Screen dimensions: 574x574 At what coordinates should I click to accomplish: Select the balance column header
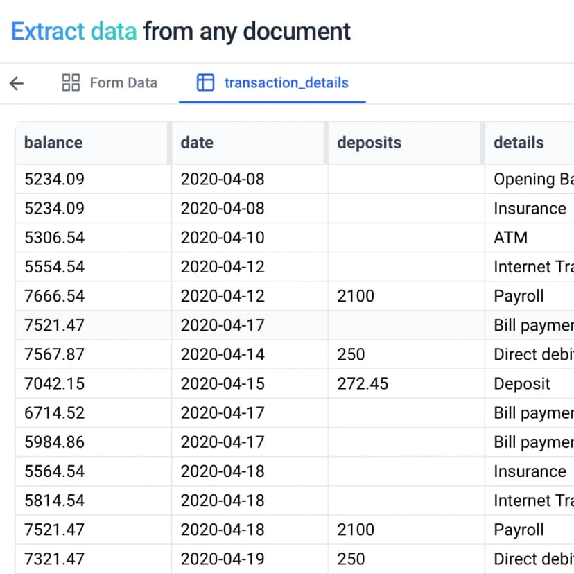click(x=92, y=143)
